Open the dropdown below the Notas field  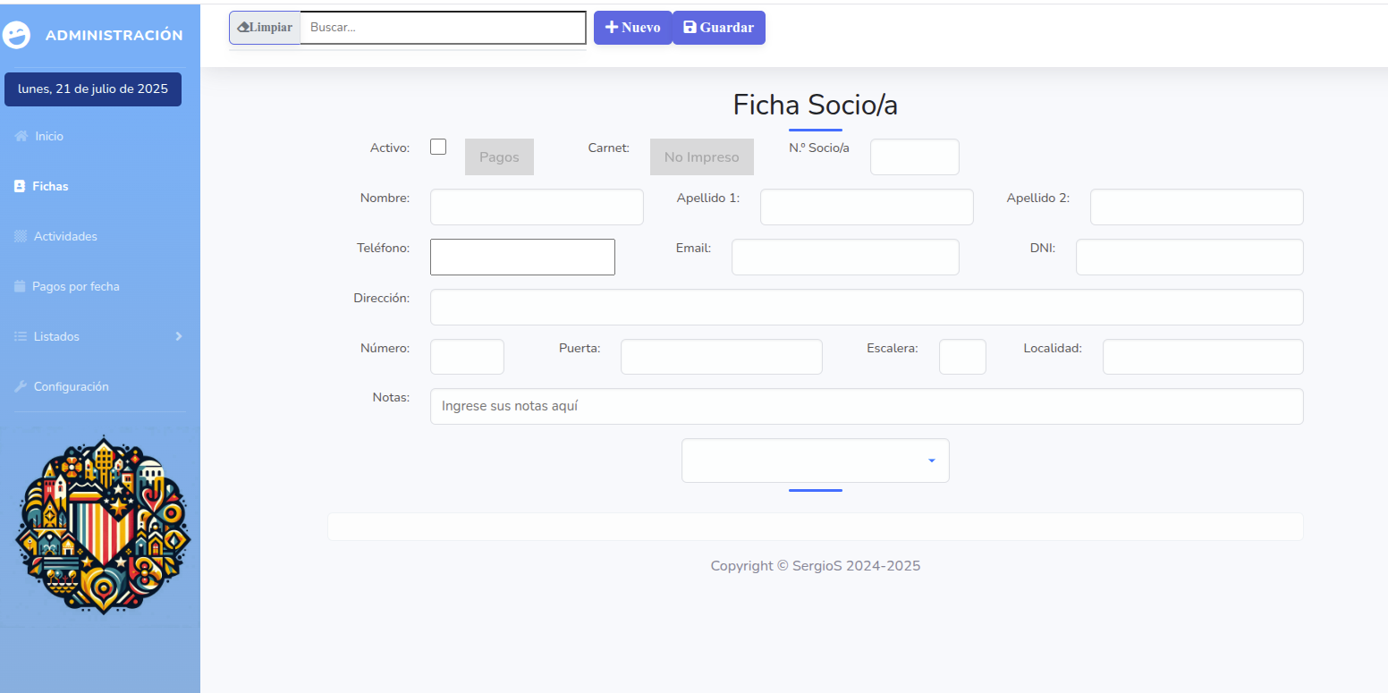click(x=815, y=461)
